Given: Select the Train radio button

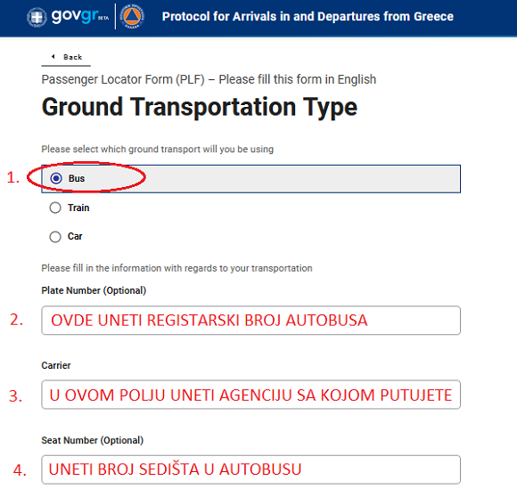Looking at the screenshot, I should 55,208.
